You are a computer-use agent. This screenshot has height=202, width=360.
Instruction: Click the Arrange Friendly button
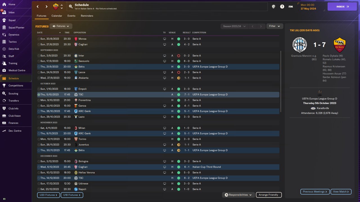(269, 195)
